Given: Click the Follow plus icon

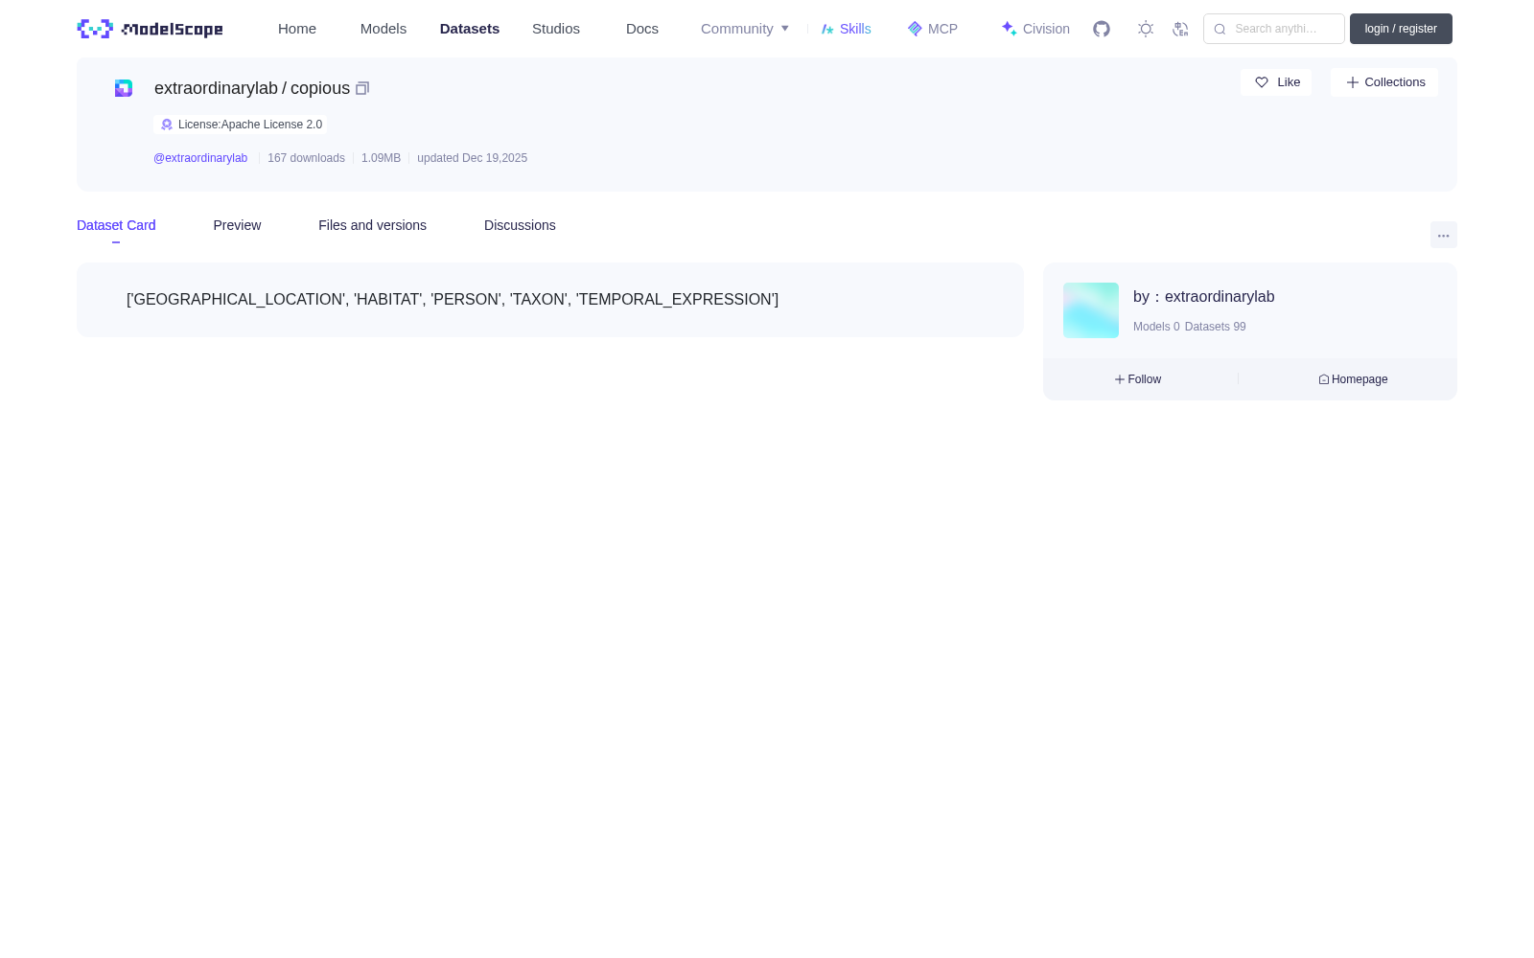Looking at the screenshot, I should pyautogui.click(x=1120, y=379).
